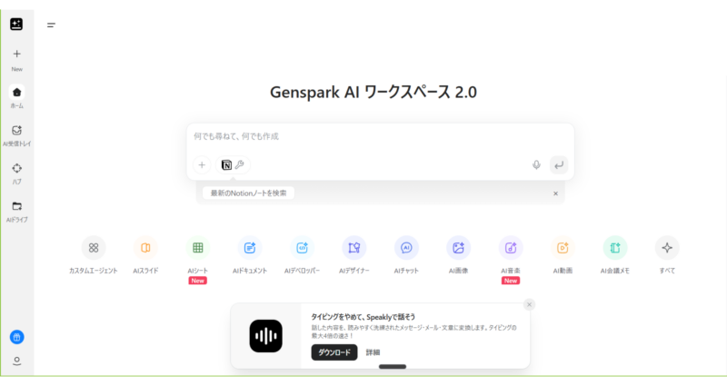
Task: Open the AI画像 generator icon
Action: [x=459, y=248]
